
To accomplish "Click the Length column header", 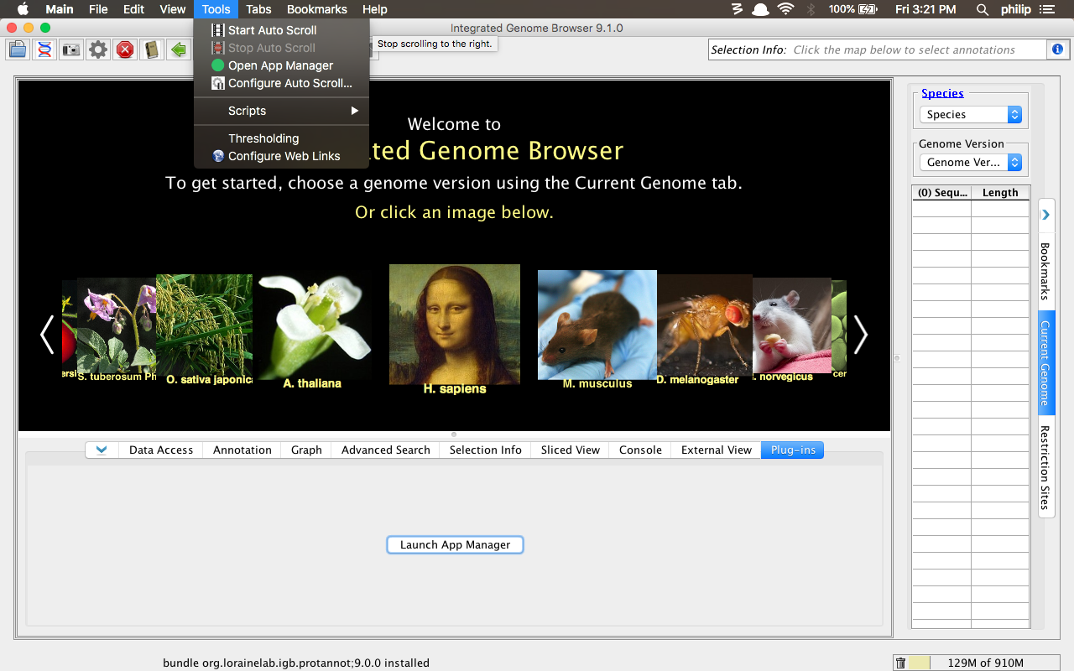I will coord(1000,193).
